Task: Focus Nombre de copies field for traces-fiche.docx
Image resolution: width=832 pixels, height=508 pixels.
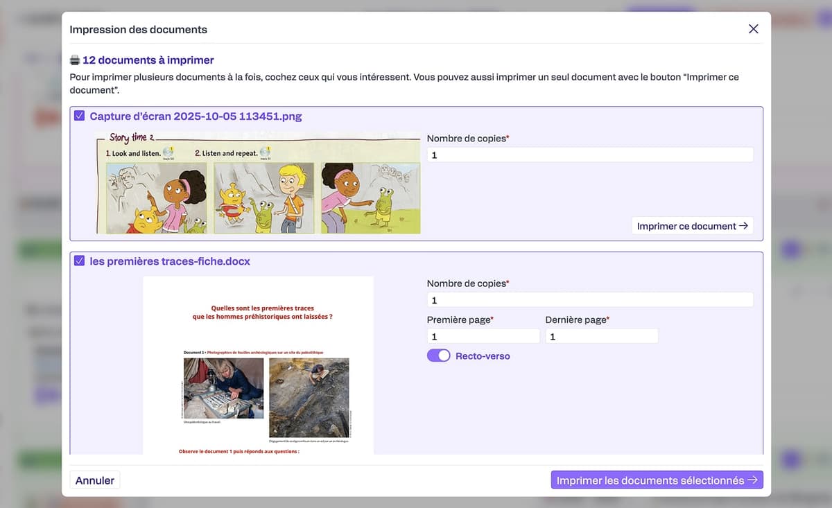Action: 589,300
